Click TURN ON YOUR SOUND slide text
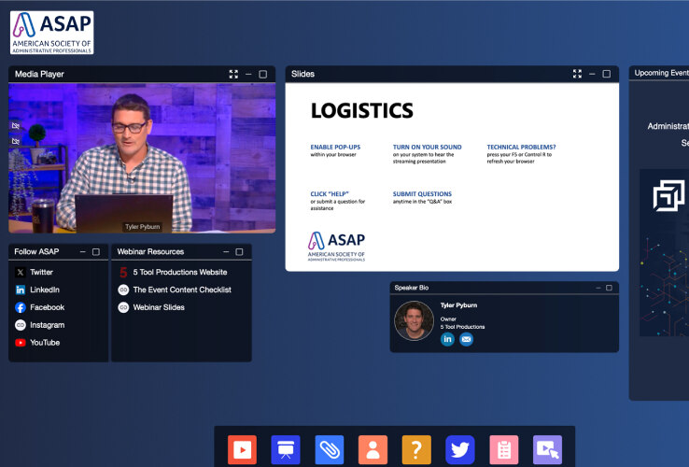Viewport: 689px width, 467px height. click(427, 147)
